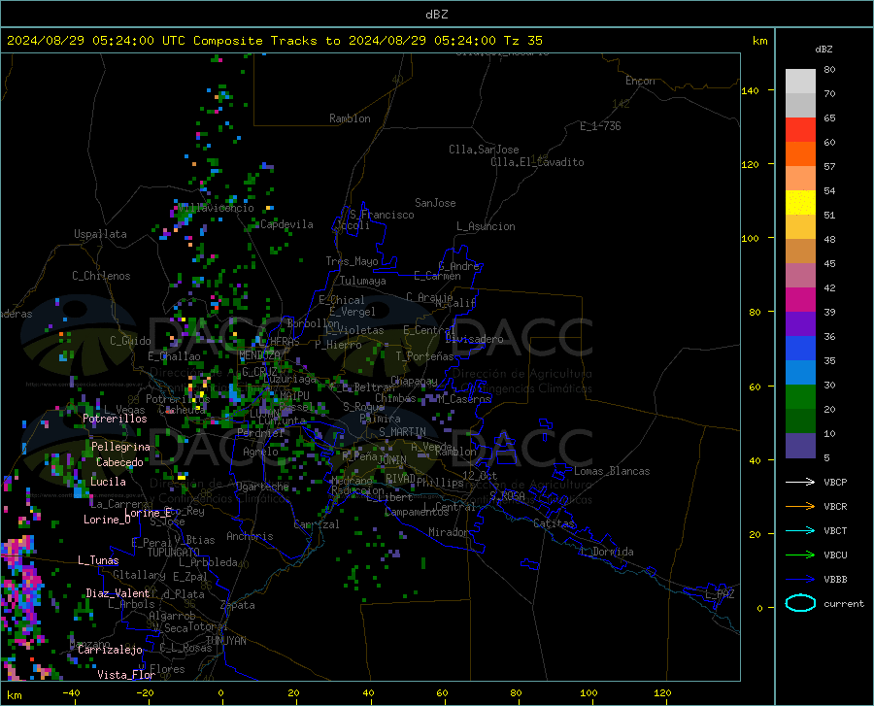Select the light gray 80 dBZ swatch
Viewport: 874px width, 706px height.
[x=800, y=82]
